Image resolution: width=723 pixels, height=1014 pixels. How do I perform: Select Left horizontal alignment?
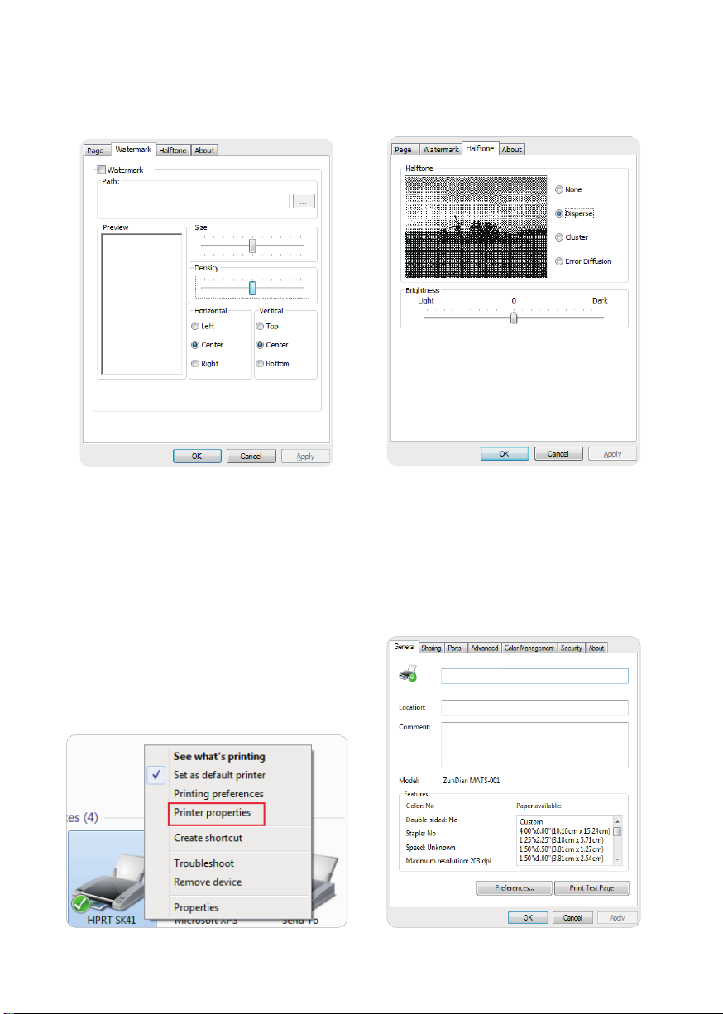tap(196, 327)
